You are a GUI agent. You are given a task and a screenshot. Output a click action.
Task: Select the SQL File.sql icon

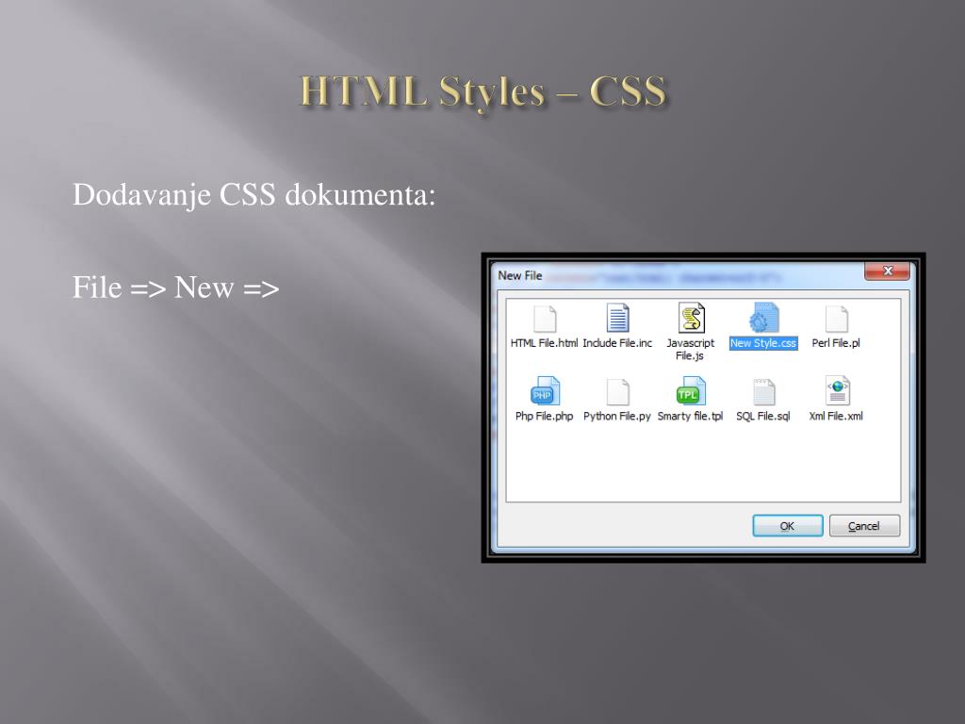763,392
